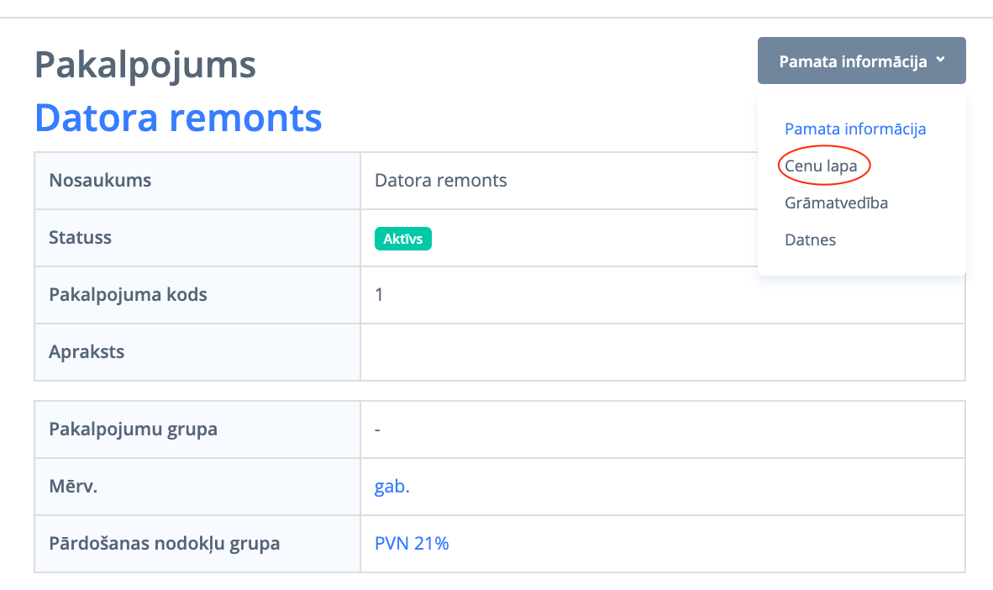Click the Pakalpojums page title
Viewport: 993px width, 590px height.
145,66
